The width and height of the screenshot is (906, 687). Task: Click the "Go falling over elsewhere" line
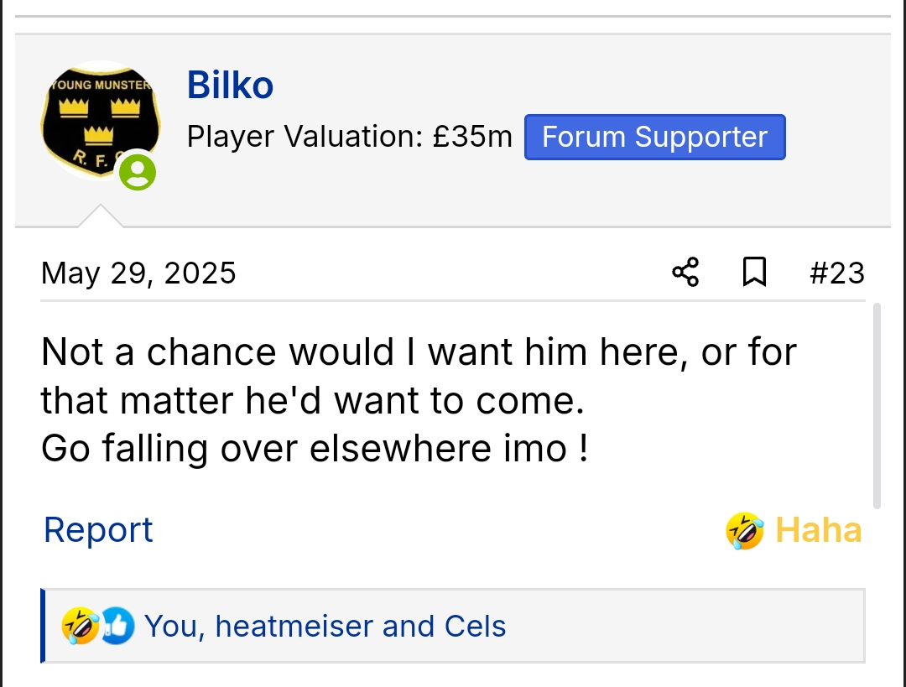click(x=314, y=449)
